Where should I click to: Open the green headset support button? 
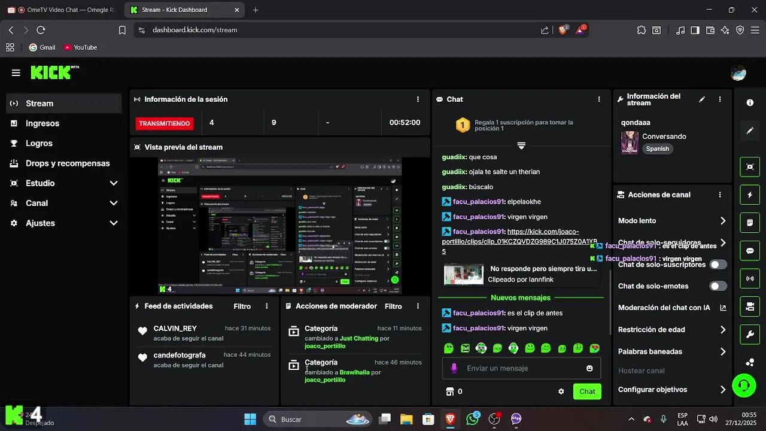(x=744, y=386)
